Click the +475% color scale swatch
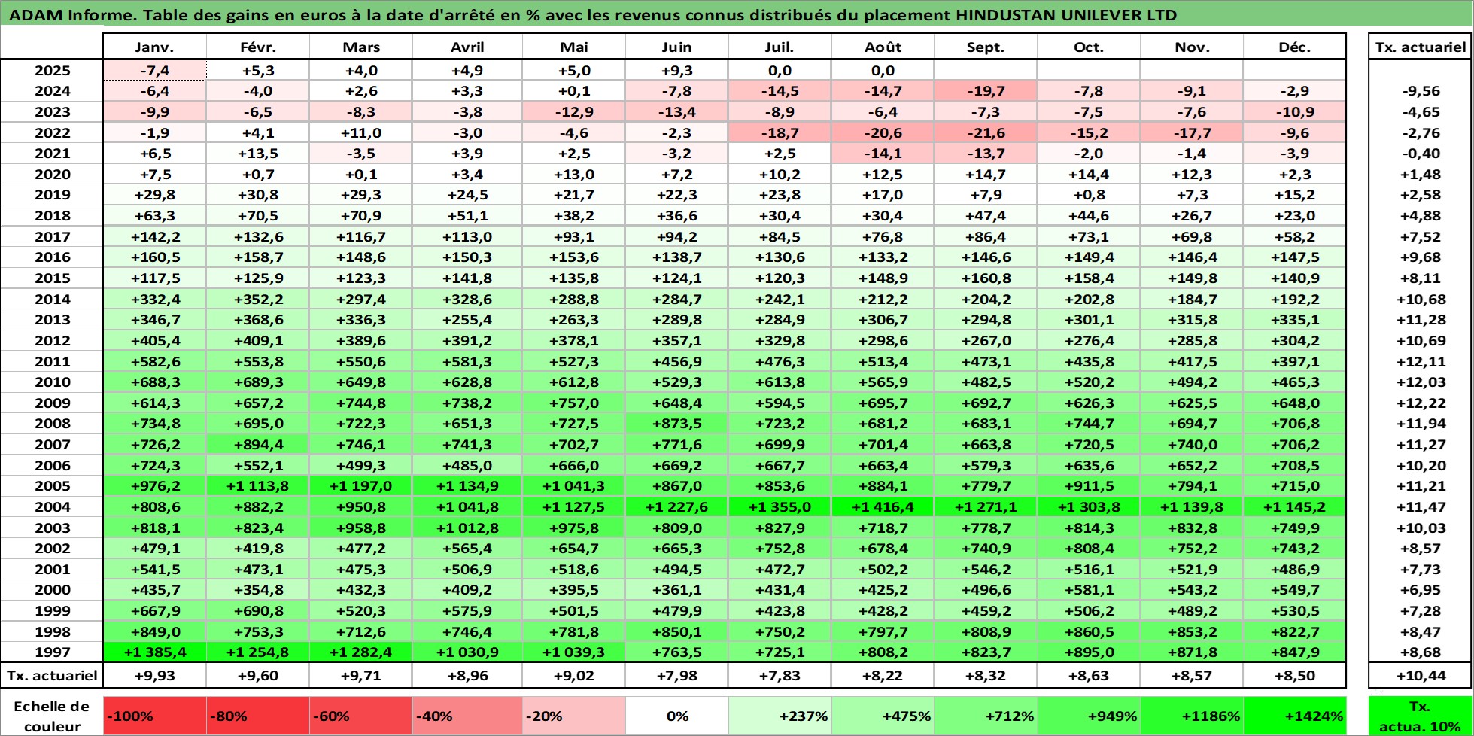Screen dimensions: 1474x736 [x=883, y=716]
